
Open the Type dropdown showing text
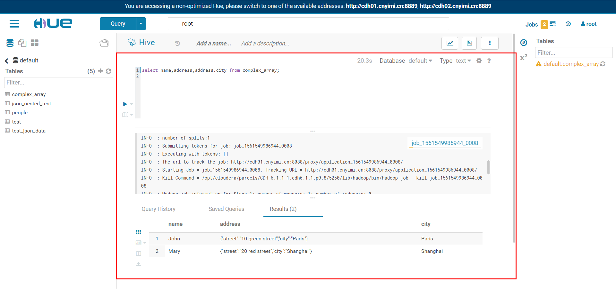tap(463, 60)
